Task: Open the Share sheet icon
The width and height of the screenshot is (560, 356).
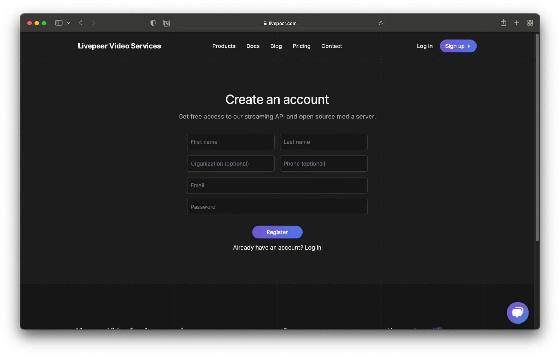Action: click(503, 23)
